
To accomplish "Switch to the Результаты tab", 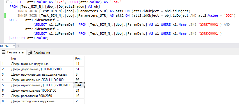I will coord(13,52).
